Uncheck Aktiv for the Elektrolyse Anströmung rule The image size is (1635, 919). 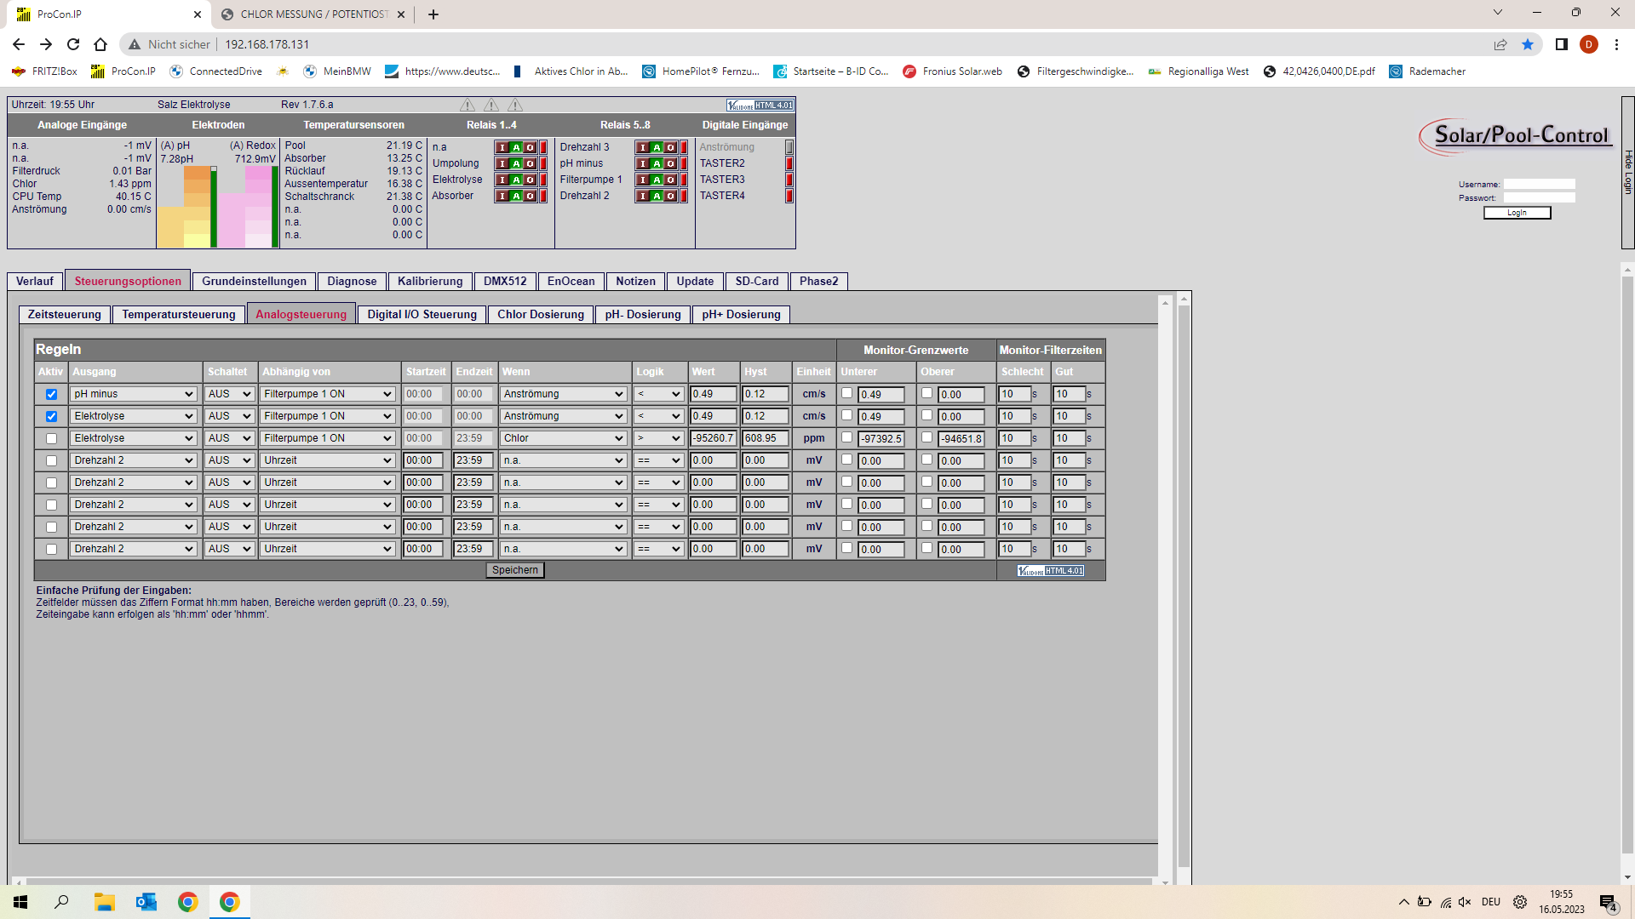tap(51, 416)
